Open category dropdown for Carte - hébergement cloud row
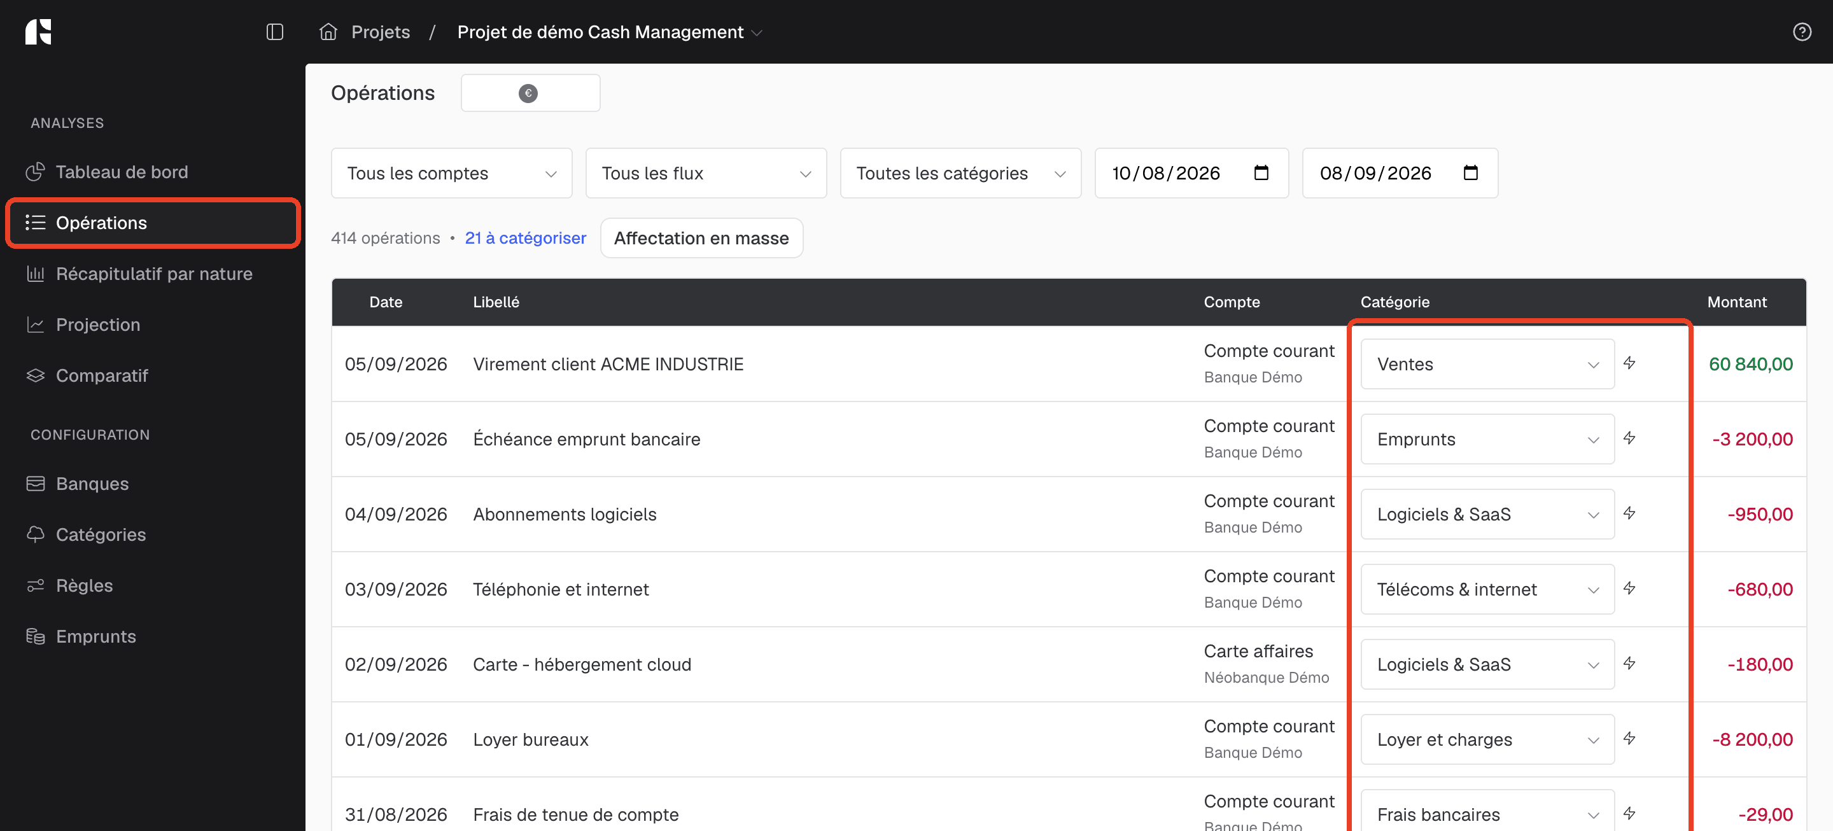This screenshot has width=1833, height=831. point(1487,664)
